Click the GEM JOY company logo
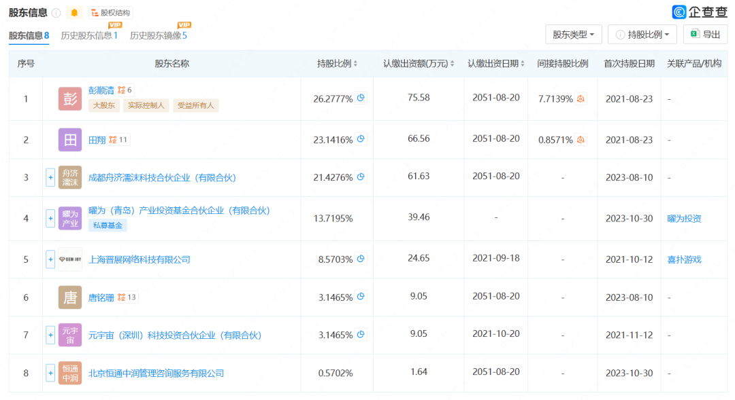735x400 pixels. pos(70,259)
